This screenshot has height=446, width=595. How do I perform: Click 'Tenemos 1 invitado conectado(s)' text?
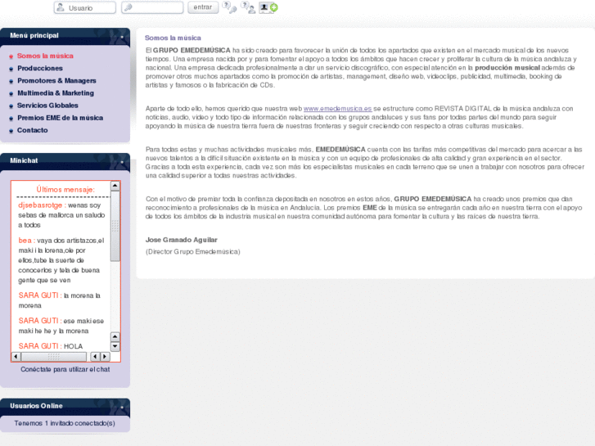[65, 423]
